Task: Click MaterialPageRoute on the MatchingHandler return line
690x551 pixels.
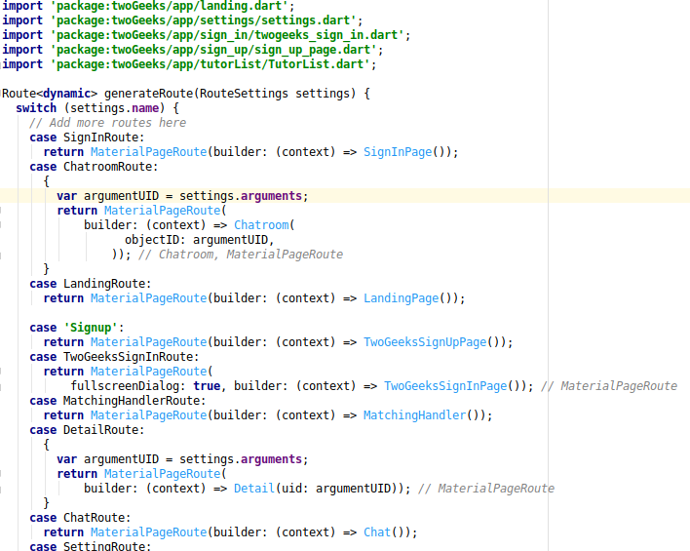Action: click(x=148, y=414)
